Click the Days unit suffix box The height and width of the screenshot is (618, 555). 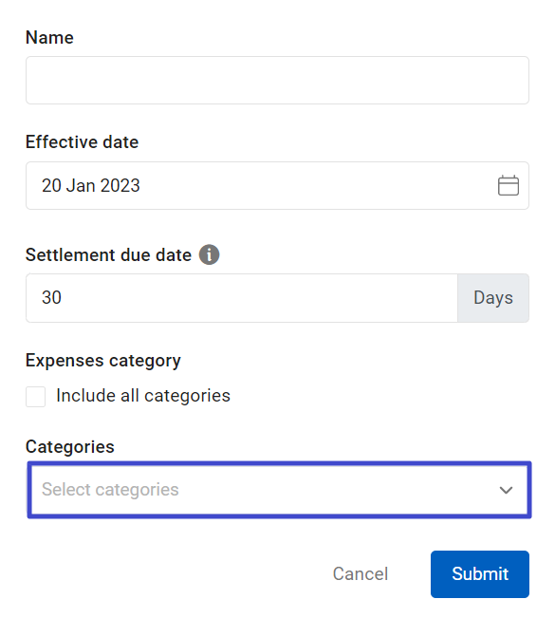(x=493, y=298)
